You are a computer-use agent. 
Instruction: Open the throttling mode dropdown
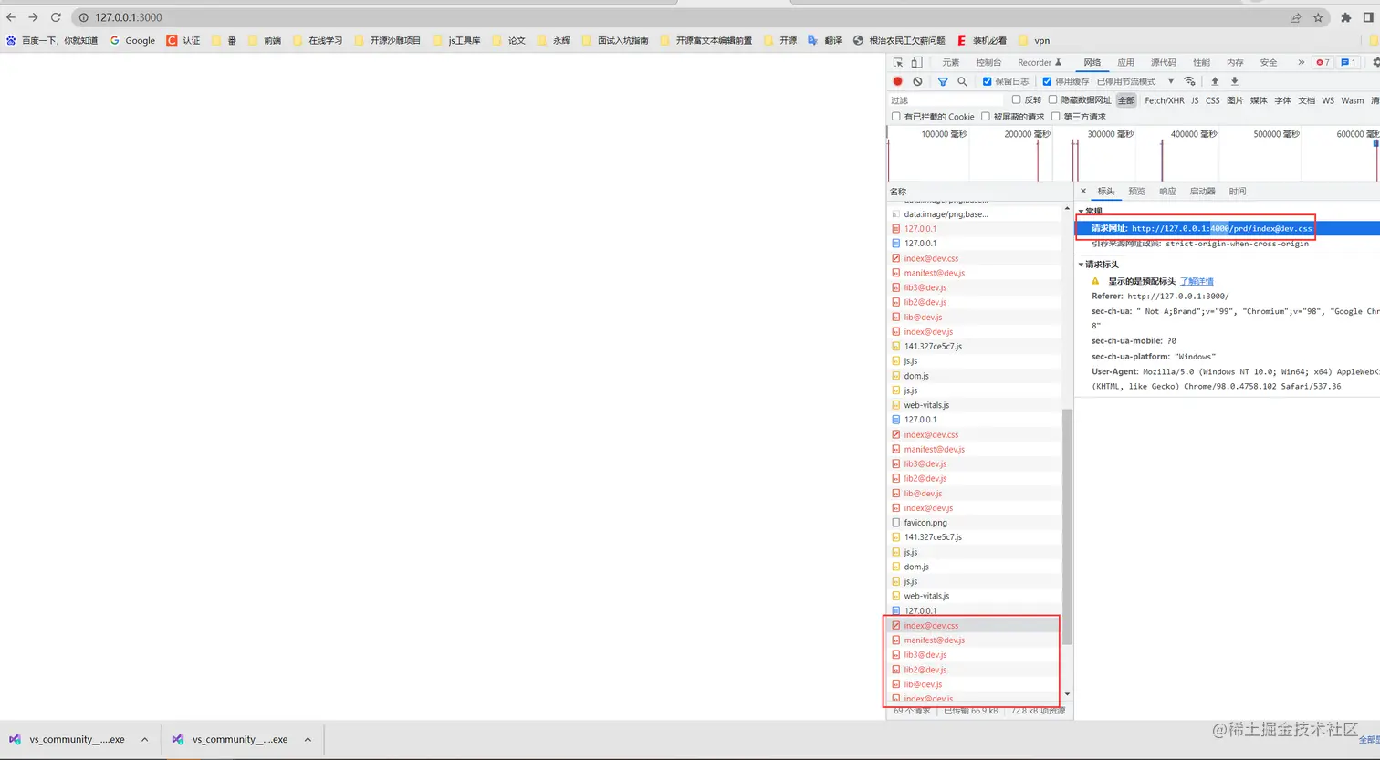1135,81
